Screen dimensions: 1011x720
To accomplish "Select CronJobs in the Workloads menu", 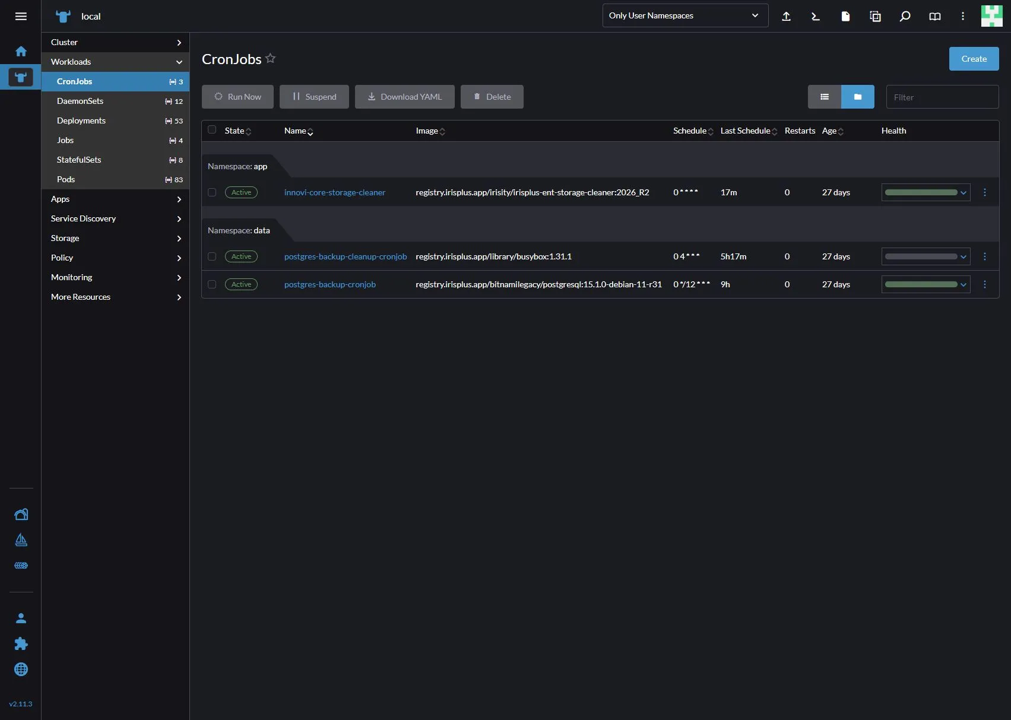I will click(x=115, y=81).
